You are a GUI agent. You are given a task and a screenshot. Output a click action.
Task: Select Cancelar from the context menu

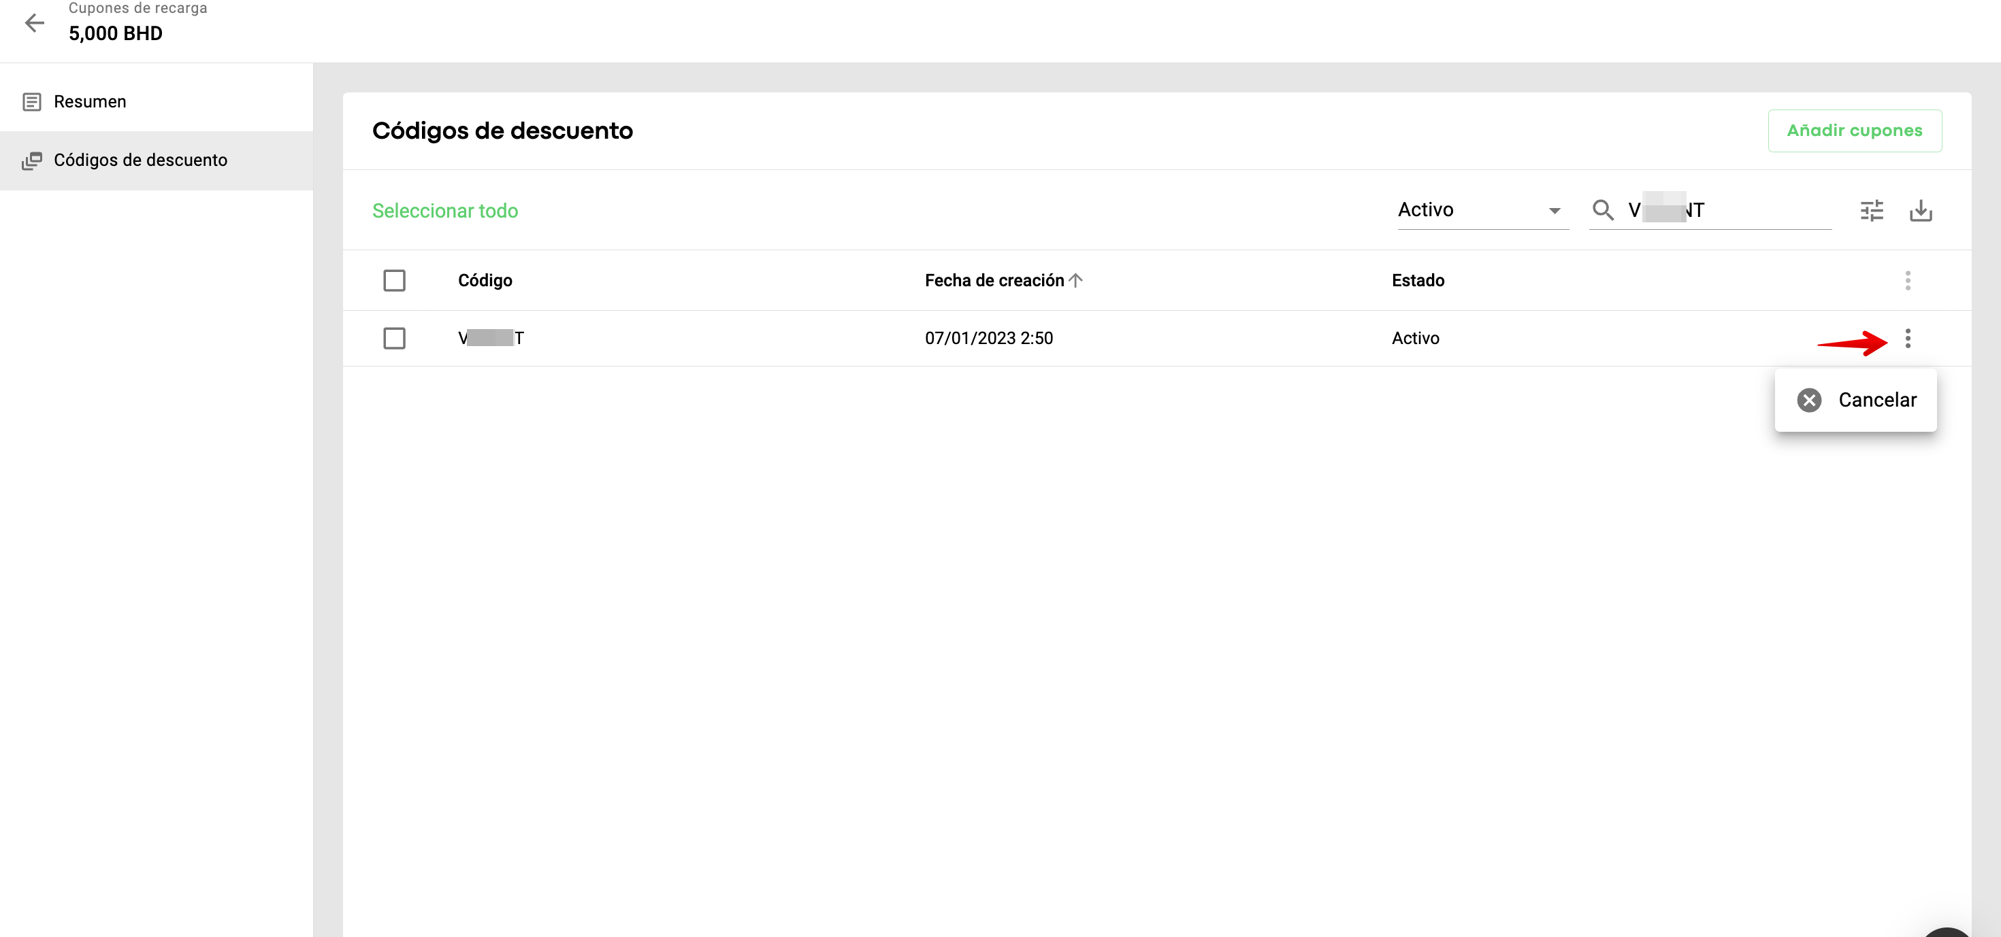coord(1876,400)
